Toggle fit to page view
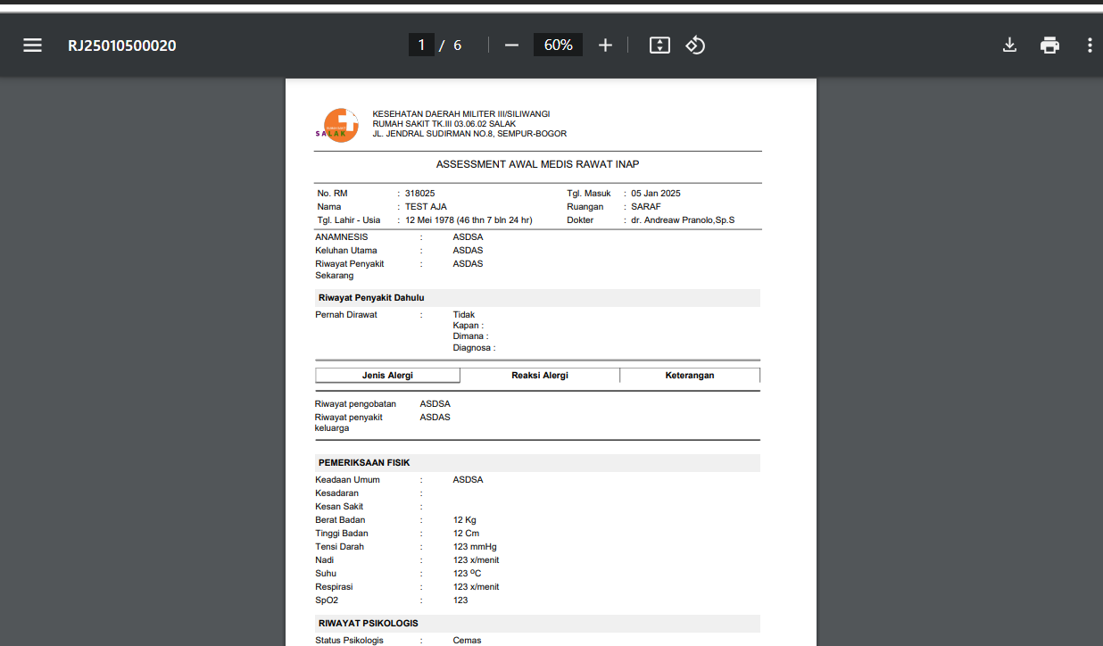The height and width of the screenshot is (646, 1103). click(x=659, y=46)
